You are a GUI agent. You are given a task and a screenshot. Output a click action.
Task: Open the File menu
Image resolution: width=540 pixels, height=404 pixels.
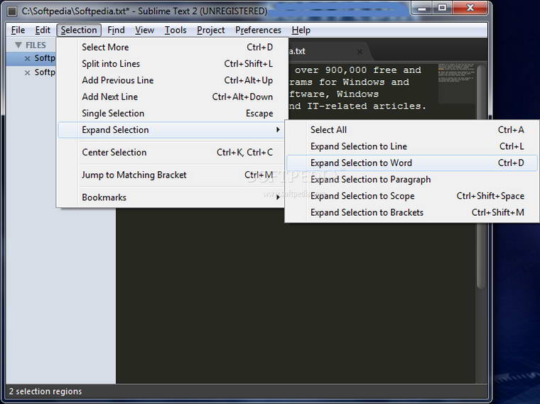[18, 31]
